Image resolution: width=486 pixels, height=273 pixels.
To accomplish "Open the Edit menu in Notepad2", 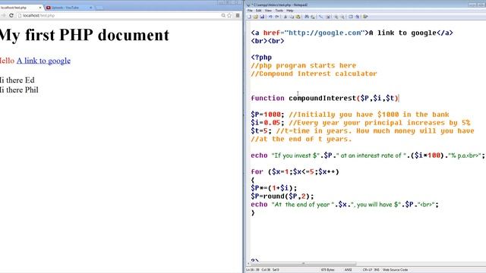I will [258, 11].
